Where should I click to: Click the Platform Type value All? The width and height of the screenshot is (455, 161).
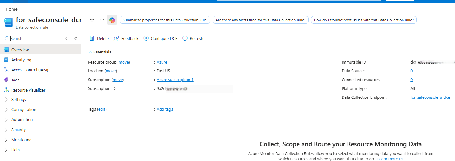pos(413,88)
